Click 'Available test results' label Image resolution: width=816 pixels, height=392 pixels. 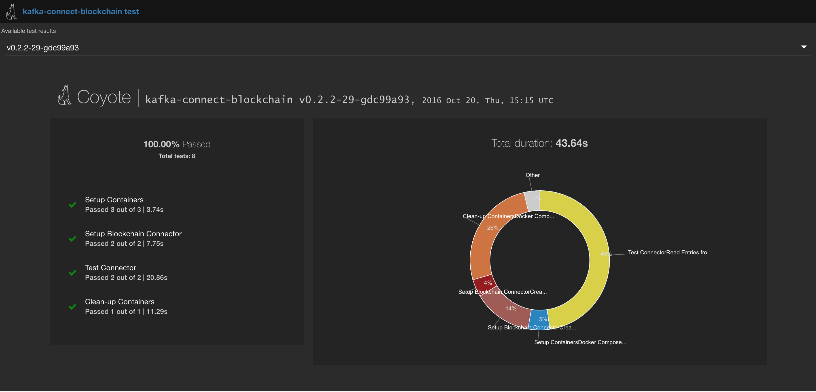click(29, 31)
